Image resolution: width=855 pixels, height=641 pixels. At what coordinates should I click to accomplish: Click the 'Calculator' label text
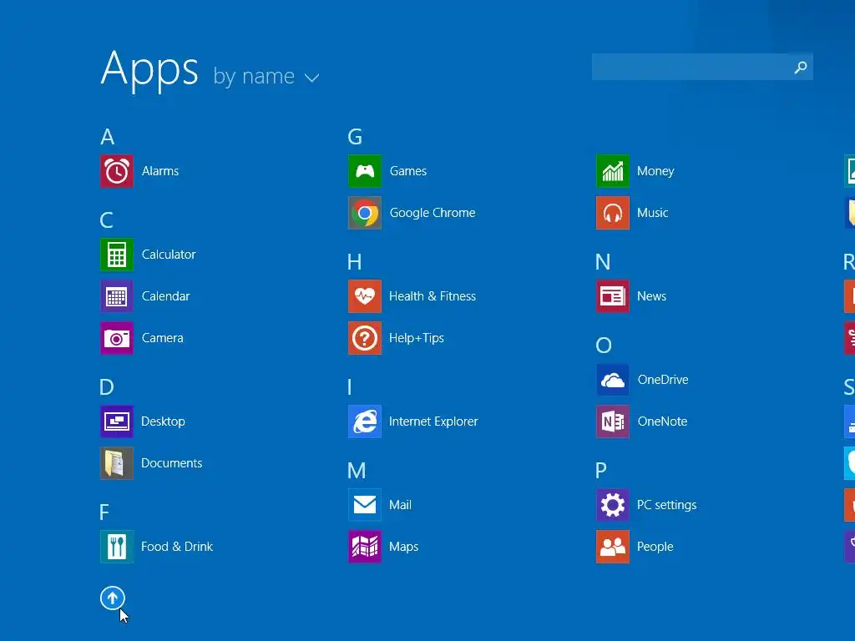pos(169,255)
